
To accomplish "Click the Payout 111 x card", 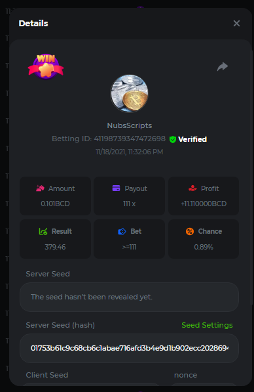I will pyautogui.click(x=129, y=196).
